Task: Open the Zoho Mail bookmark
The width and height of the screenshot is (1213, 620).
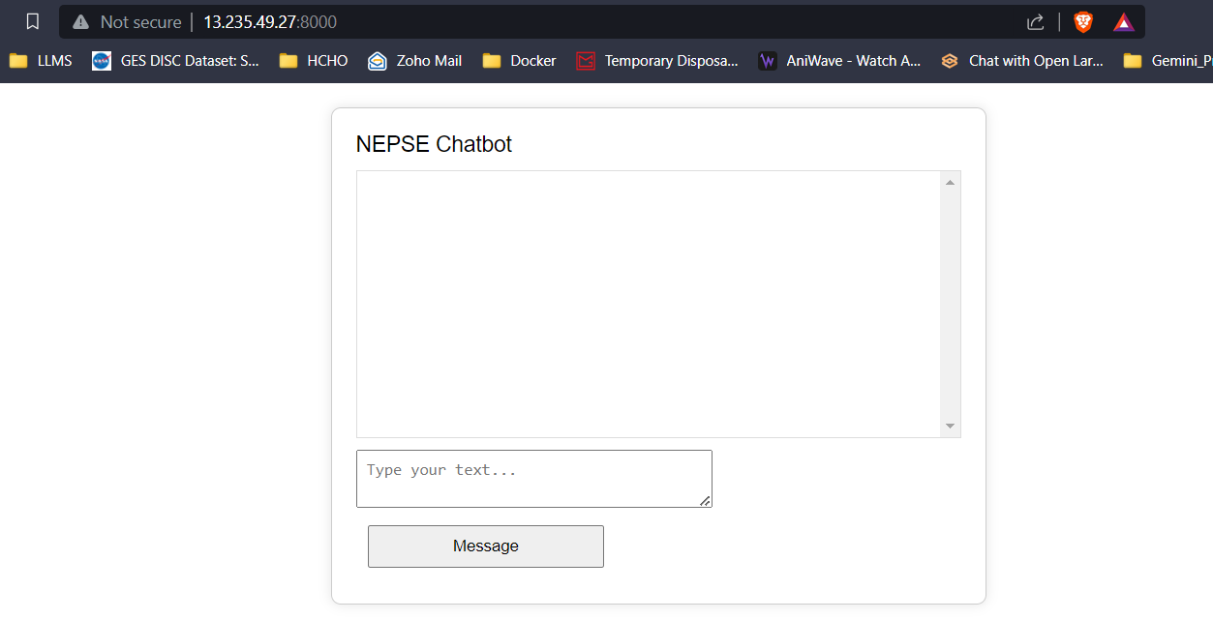Action: click(415, 61)
